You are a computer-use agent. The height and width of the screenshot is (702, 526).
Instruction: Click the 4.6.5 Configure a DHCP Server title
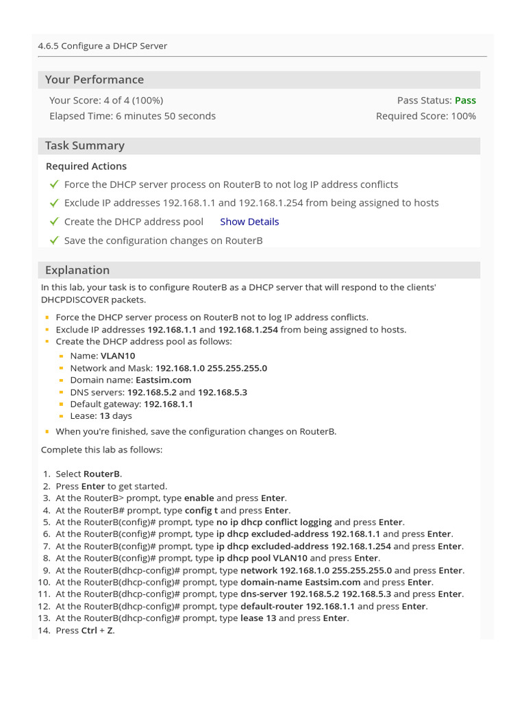point(103,46)
